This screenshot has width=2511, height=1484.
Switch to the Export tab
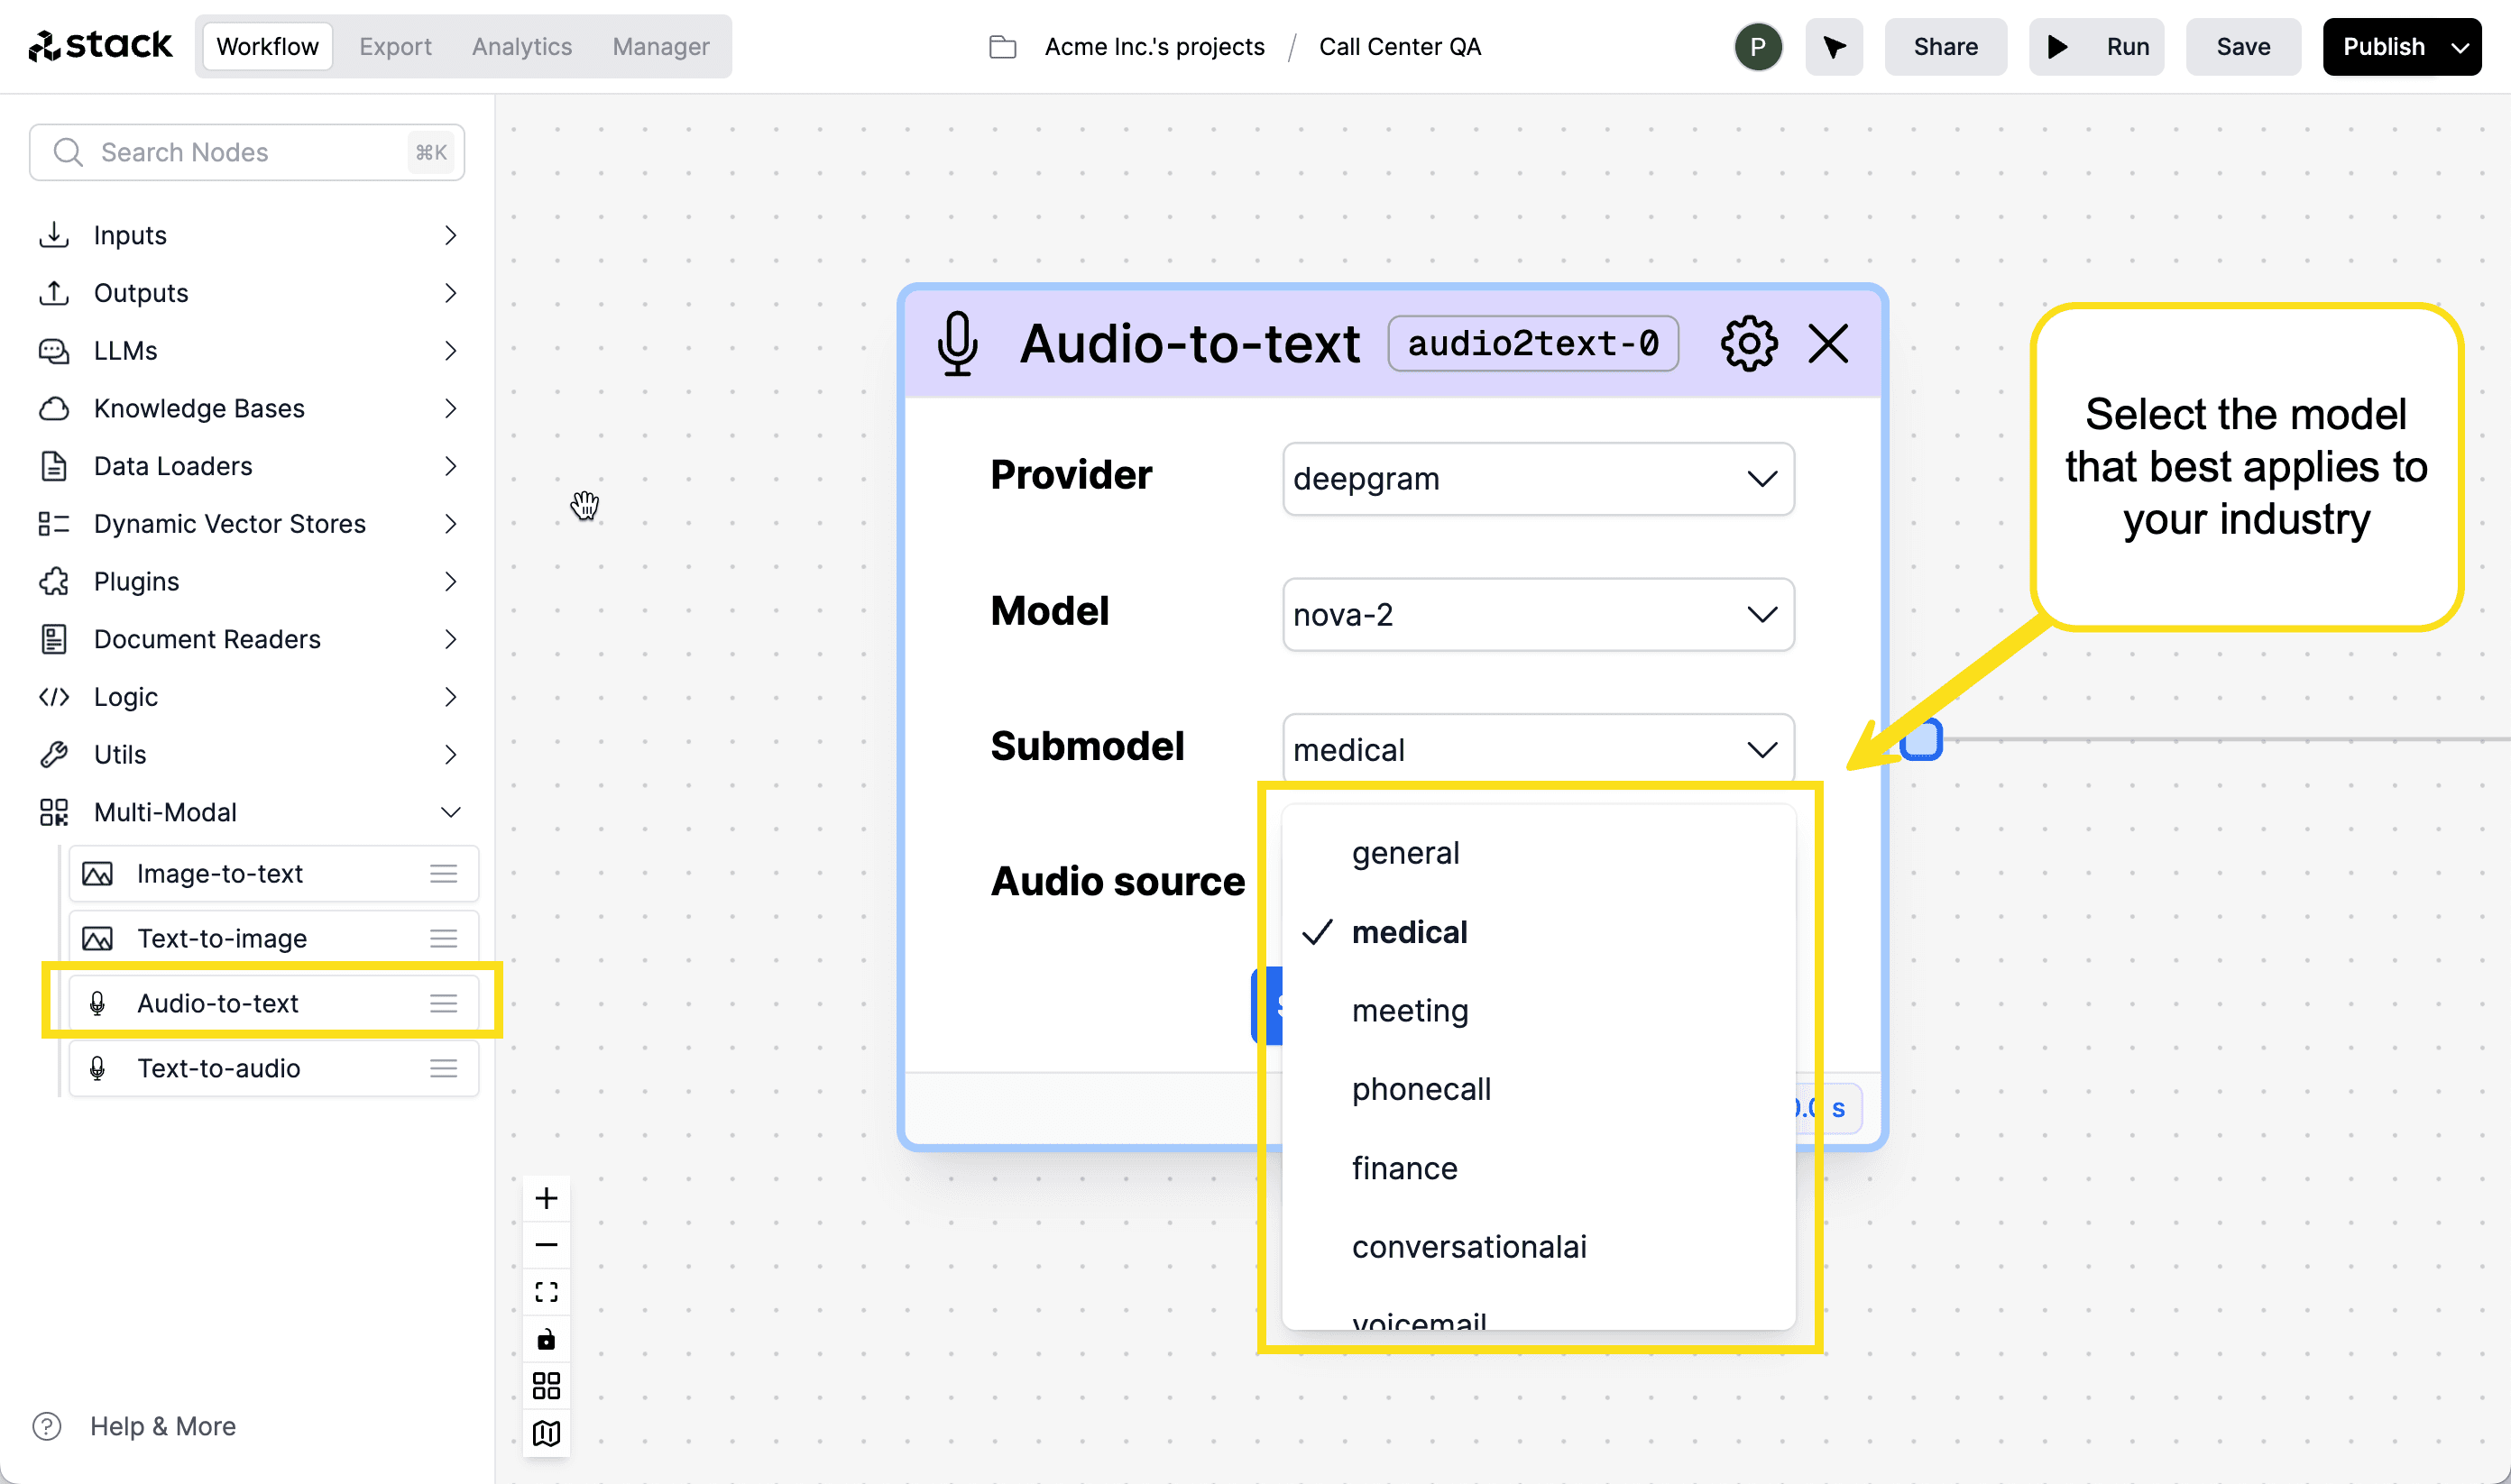[x=395, y=47]
